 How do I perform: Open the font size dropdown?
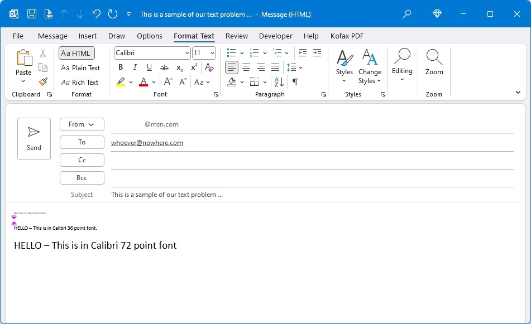click(x=212, y=52)
